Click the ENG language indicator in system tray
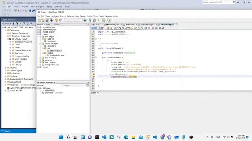This screenshot has height=141, width=252. point(218,137)
